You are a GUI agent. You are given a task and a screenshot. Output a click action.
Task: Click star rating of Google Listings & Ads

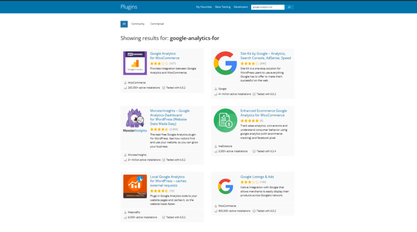250,182
